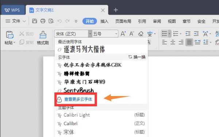The image size is (219, 137).
Task: Click the decrease indent icon
Action: 188,34
